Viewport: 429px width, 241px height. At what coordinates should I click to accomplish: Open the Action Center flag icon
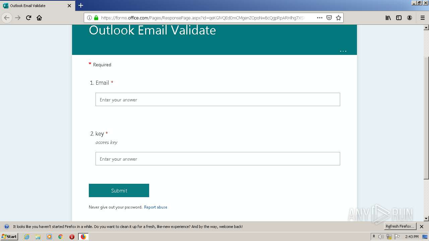point(397,237)
